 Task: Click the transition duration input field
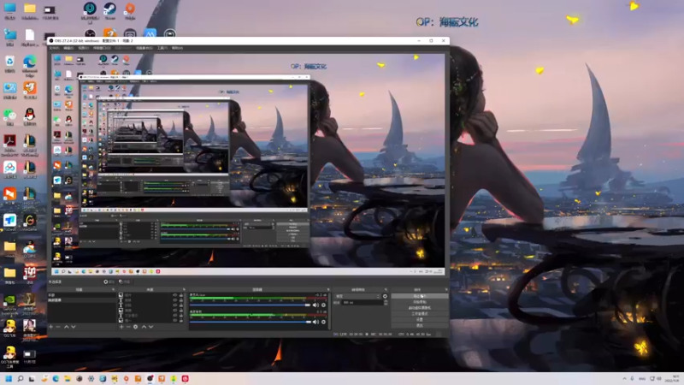[x=363, y=303]
